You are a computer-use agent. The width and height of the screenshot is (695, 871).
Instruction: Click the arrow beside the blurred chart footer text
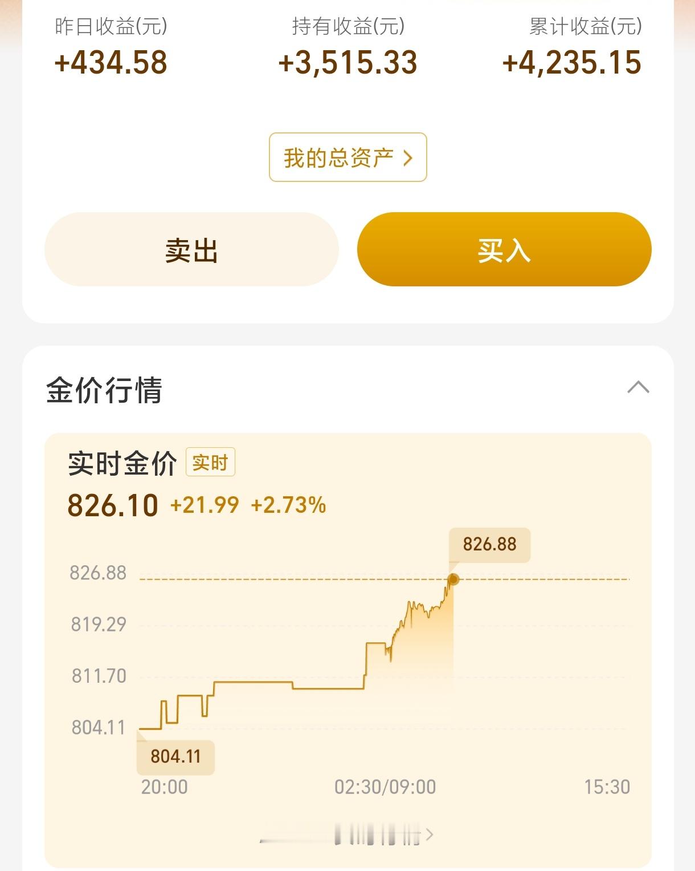(430, 834)
